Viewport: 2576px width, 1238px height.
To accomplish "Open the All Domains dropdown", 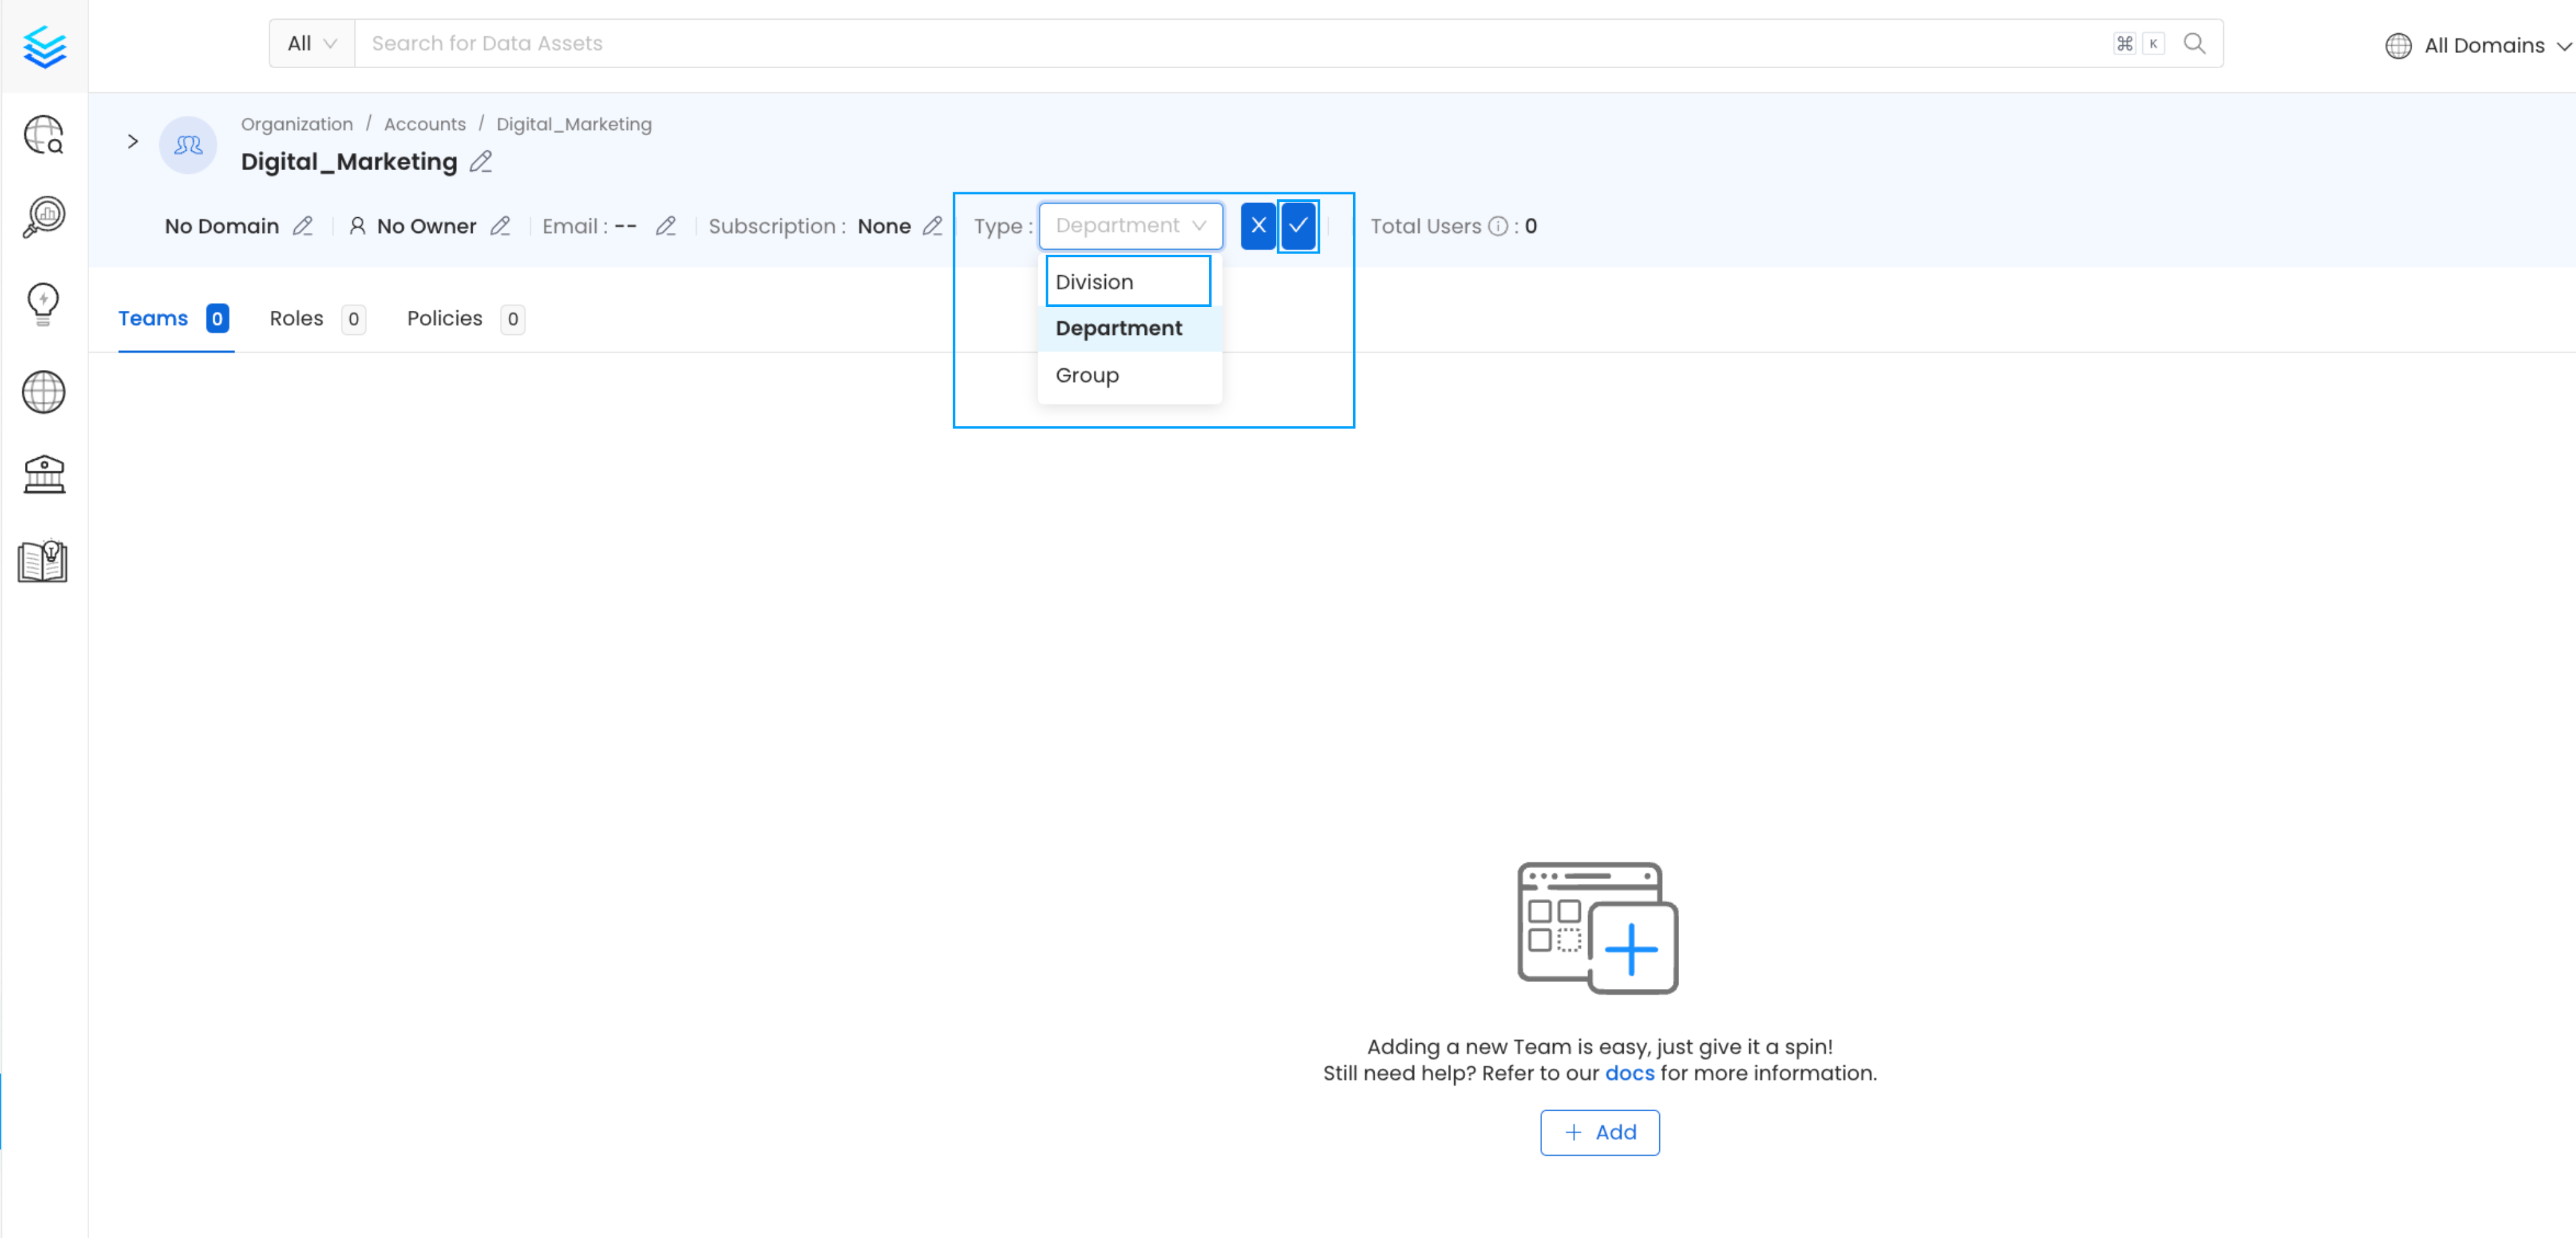I will click(2478, 45).
